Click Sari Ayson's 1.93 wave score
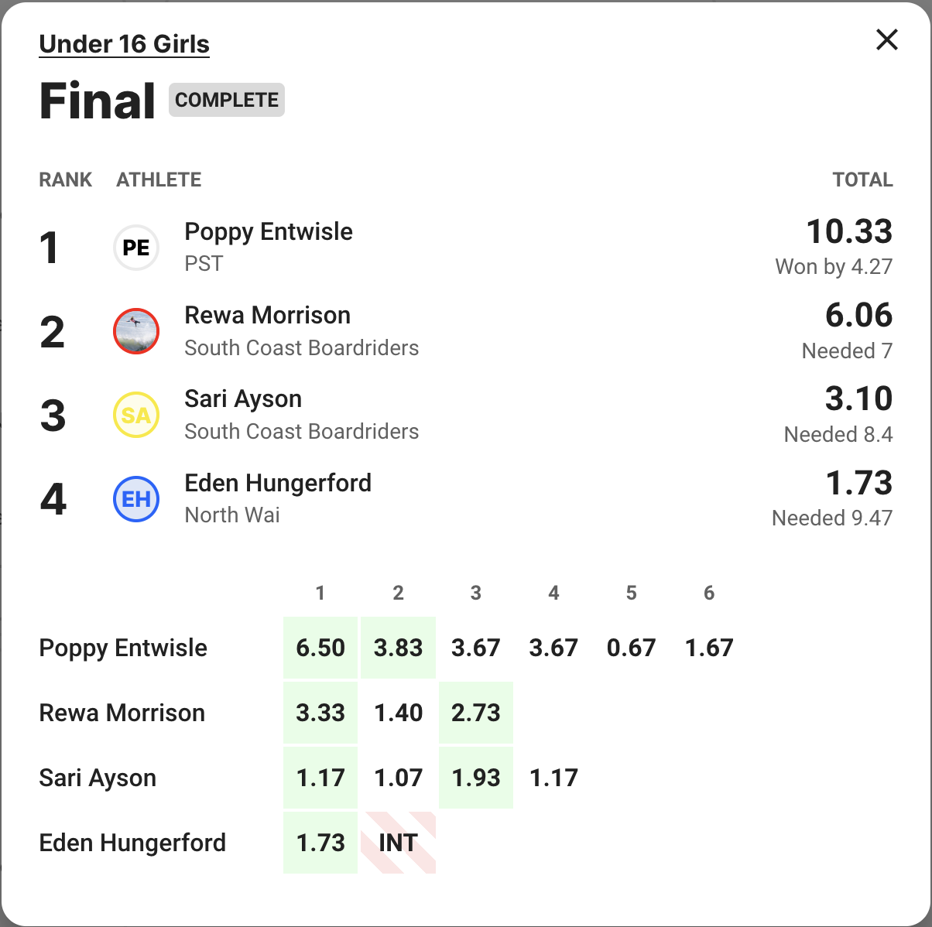This screenshot has height=927, width=932. tap(475, 778)
